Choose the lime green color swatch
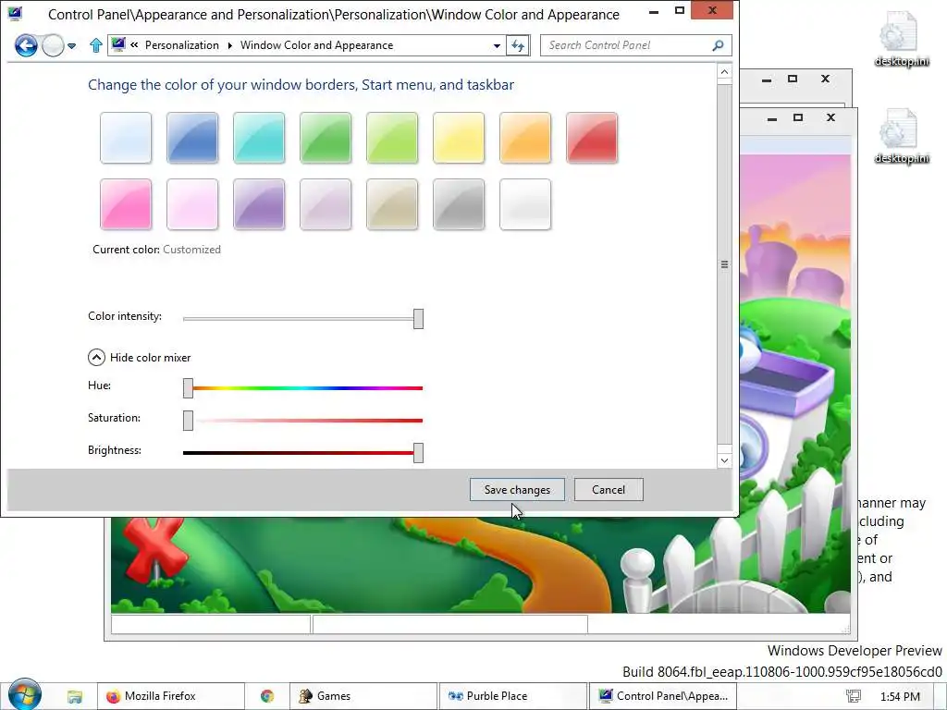 click(392, 138)
